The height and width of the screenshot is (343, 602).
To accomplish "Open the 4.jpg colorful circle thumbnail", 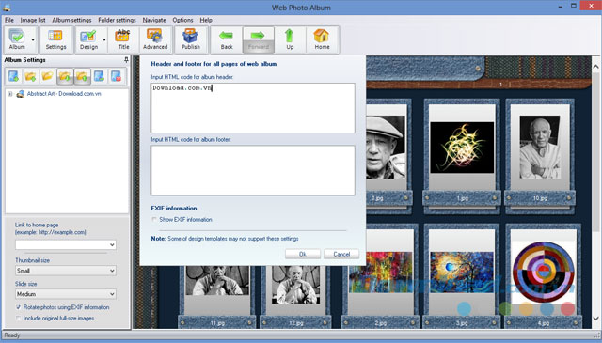I will [x=544, y=272].
